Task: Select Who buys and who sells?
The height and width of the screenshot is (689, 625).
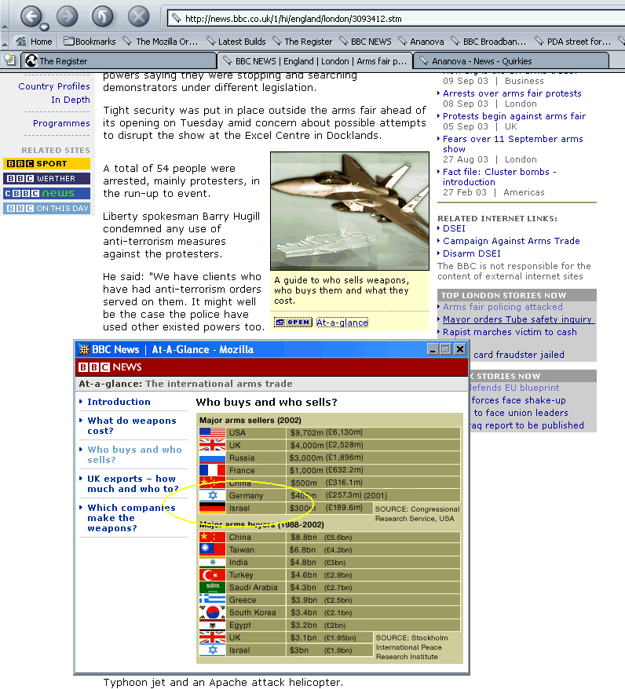Action: point(134,454)
